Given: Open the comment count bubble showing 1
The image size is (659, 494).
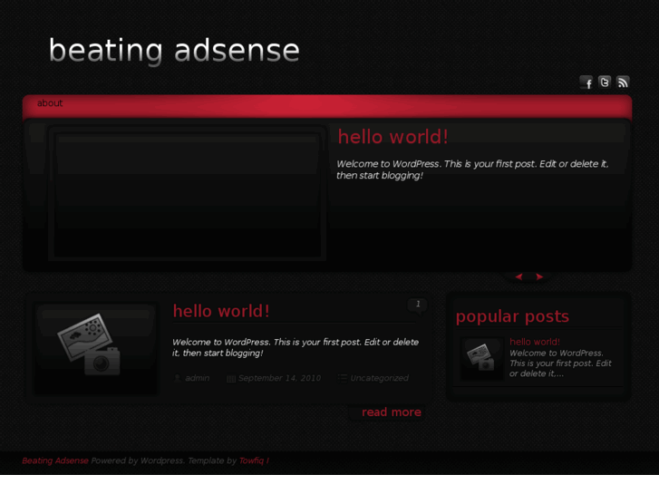Looking at the screenshot, I should (417, 305).
